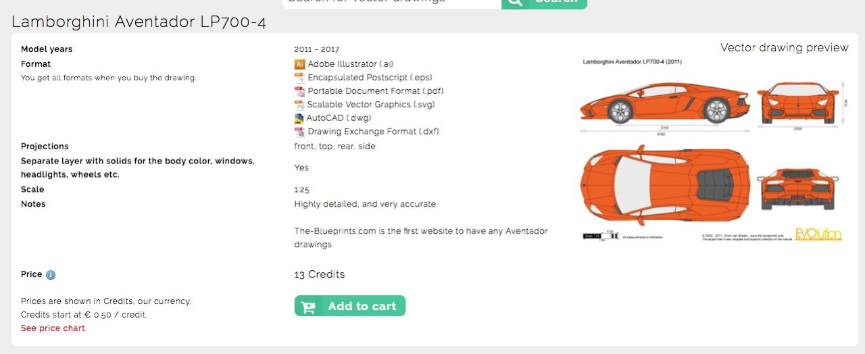
Task: Open the See price chart link
Action: 53,328
